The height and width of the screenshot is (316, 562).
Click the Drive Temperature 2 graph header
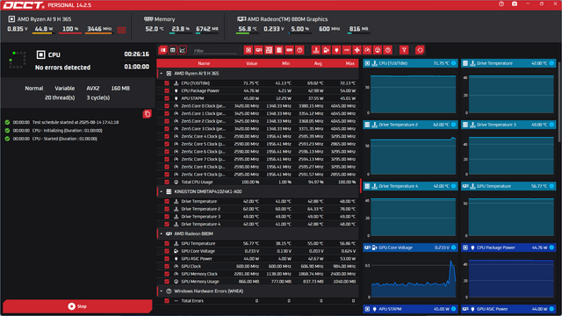click(410, 125)
